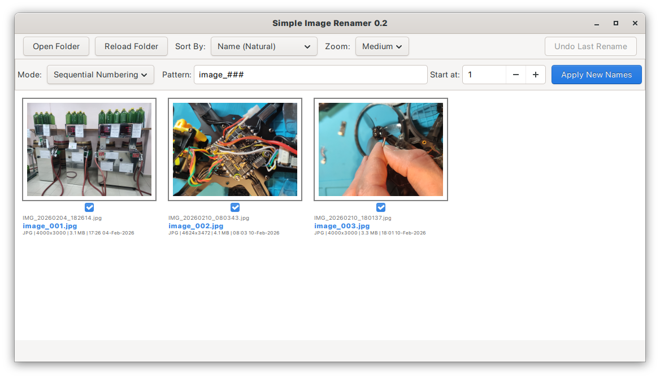Image resolution: width=660 pixels, height=378 pixels.
Task: Decrease Start at value with minus icon
Action: 515,75
